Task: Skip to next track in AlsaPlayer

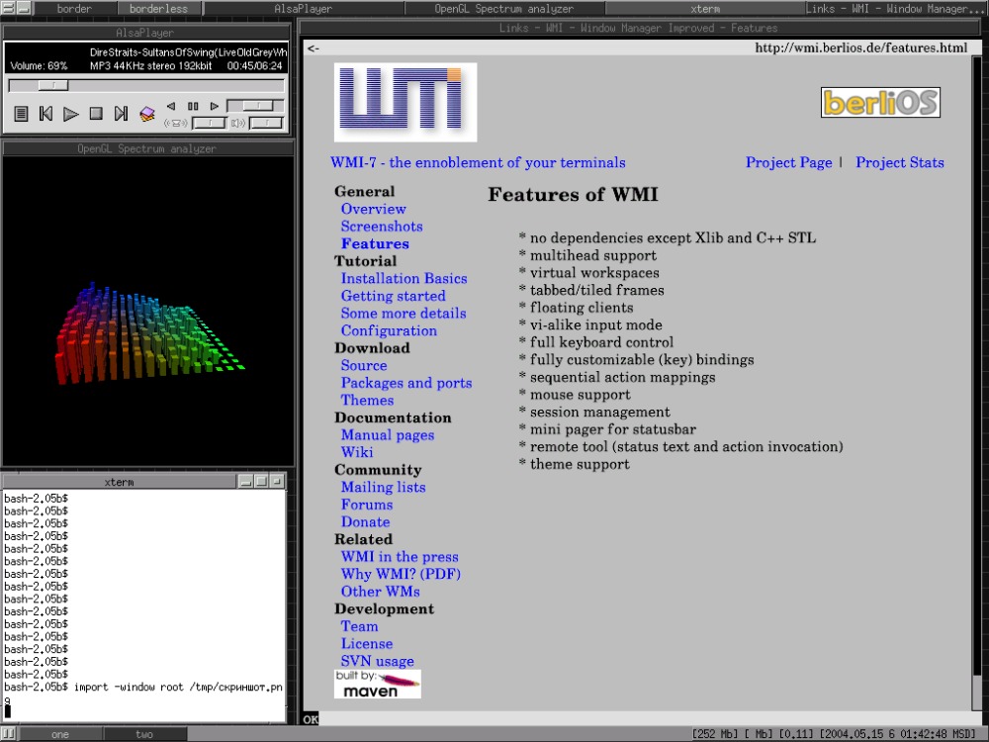Action: click(x=121, y=114)
